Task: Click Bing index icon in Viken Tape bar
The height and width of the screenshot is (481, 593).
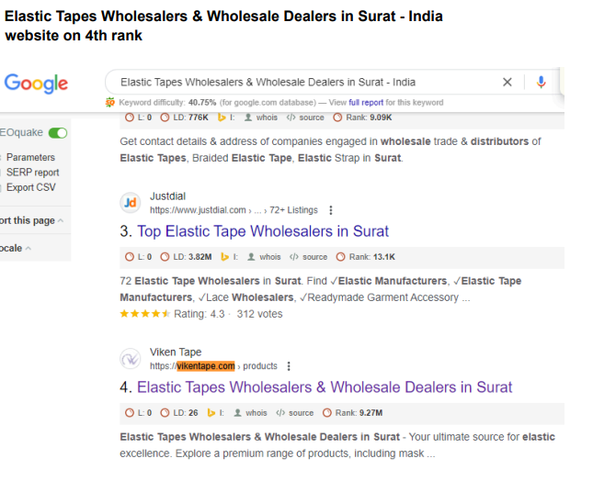Action: coord(211,413)
